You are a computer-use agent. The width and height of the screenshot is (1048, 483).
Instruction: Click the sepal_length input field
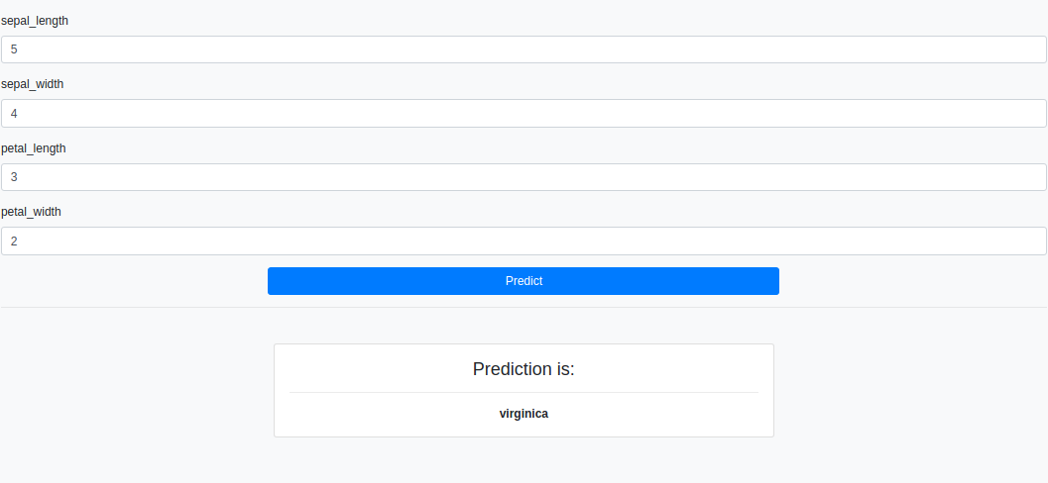click(524, 49)
